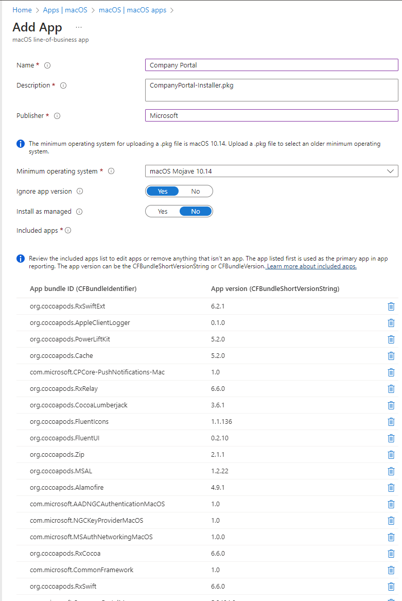Image resolution: width=402 pixels, height=601 pixels.
Task: Select org.cocoapods.Zip bundle ID cell
Action: (57, 455)
